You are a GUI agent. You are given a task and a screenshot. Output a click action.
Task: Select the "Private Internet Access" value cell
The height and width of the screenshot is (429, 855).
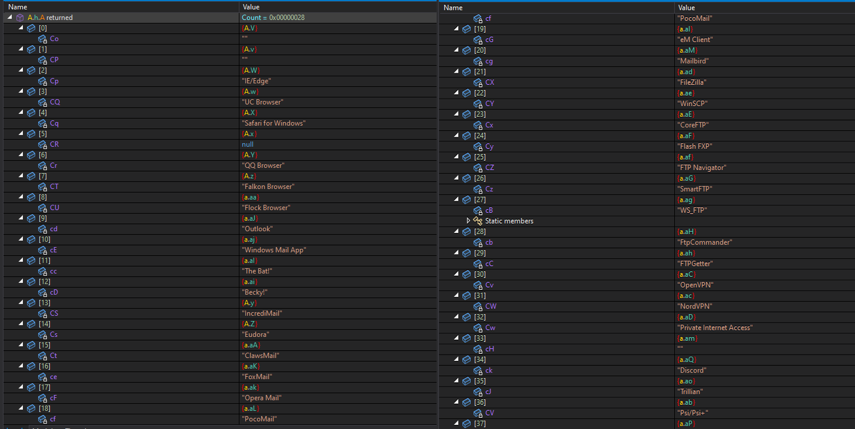coord(715,328)
